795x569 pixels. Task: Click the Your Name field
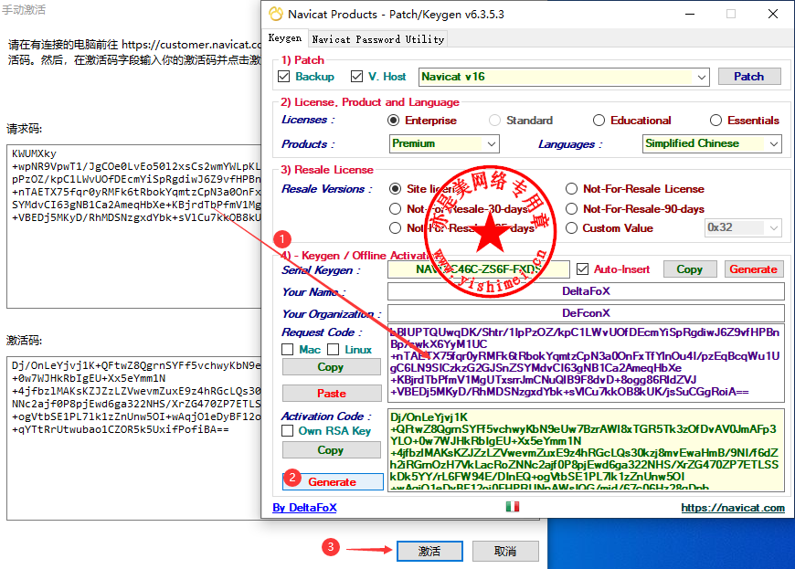pos(586,291)
